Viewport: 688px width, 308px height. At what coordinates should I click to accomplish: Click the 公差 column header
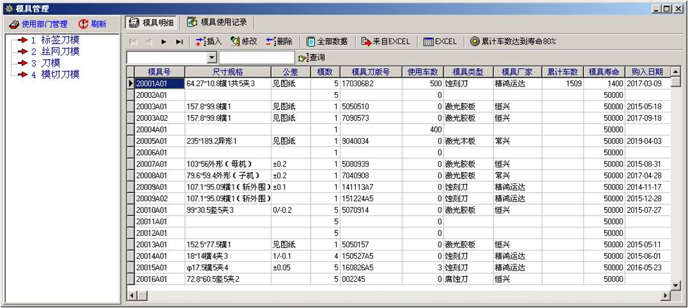[x=291, y=72]
